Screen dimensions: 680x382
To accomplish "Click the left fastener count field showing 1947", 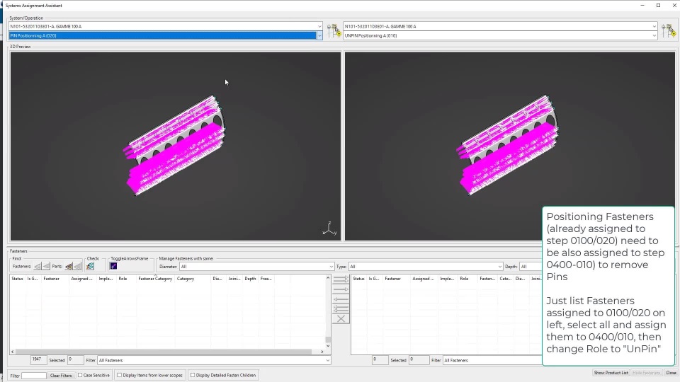I will [x=38, y=360].
